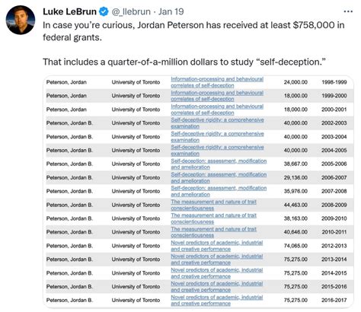Click the 74,065.00 grant amount cell
This screenshot has height=312, width=361.
click(296, 246)
